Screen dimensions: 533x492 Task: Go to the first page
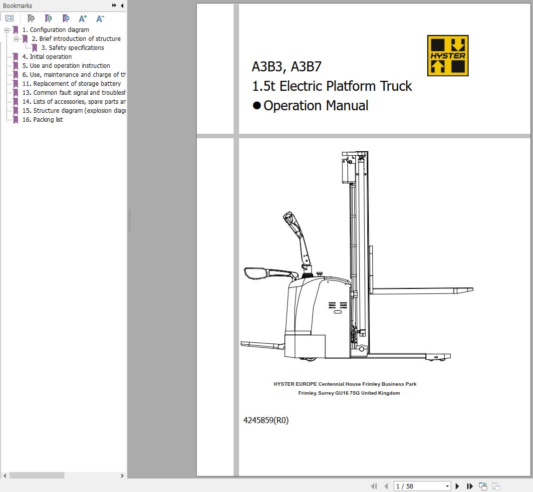click(x=374, y=486)
